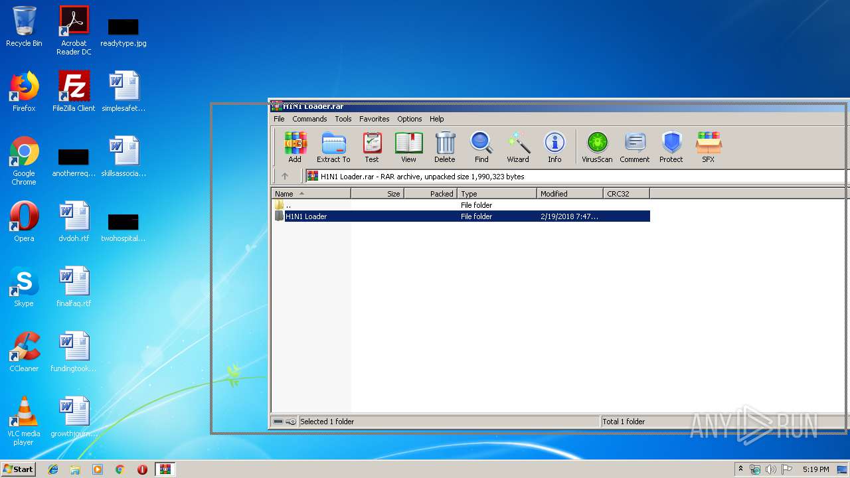Image resolution: width=850 pixels, height=478 pixels.
Task: Open the Tools menu
Action: [343, 119]
